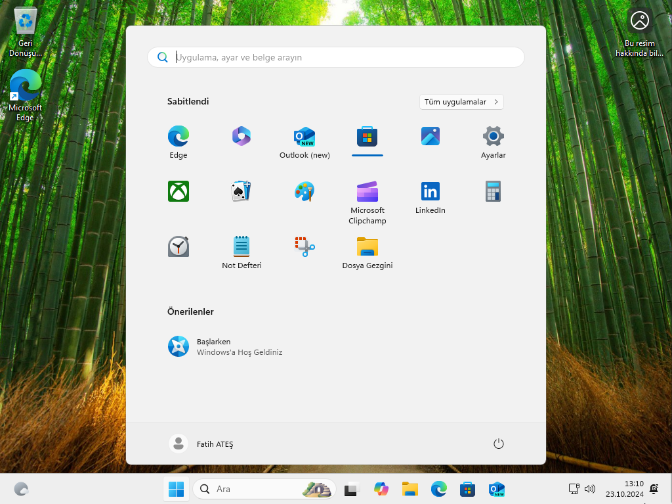Open Copilot from the taskbar

pyautogui.click(x=381, y=489)
